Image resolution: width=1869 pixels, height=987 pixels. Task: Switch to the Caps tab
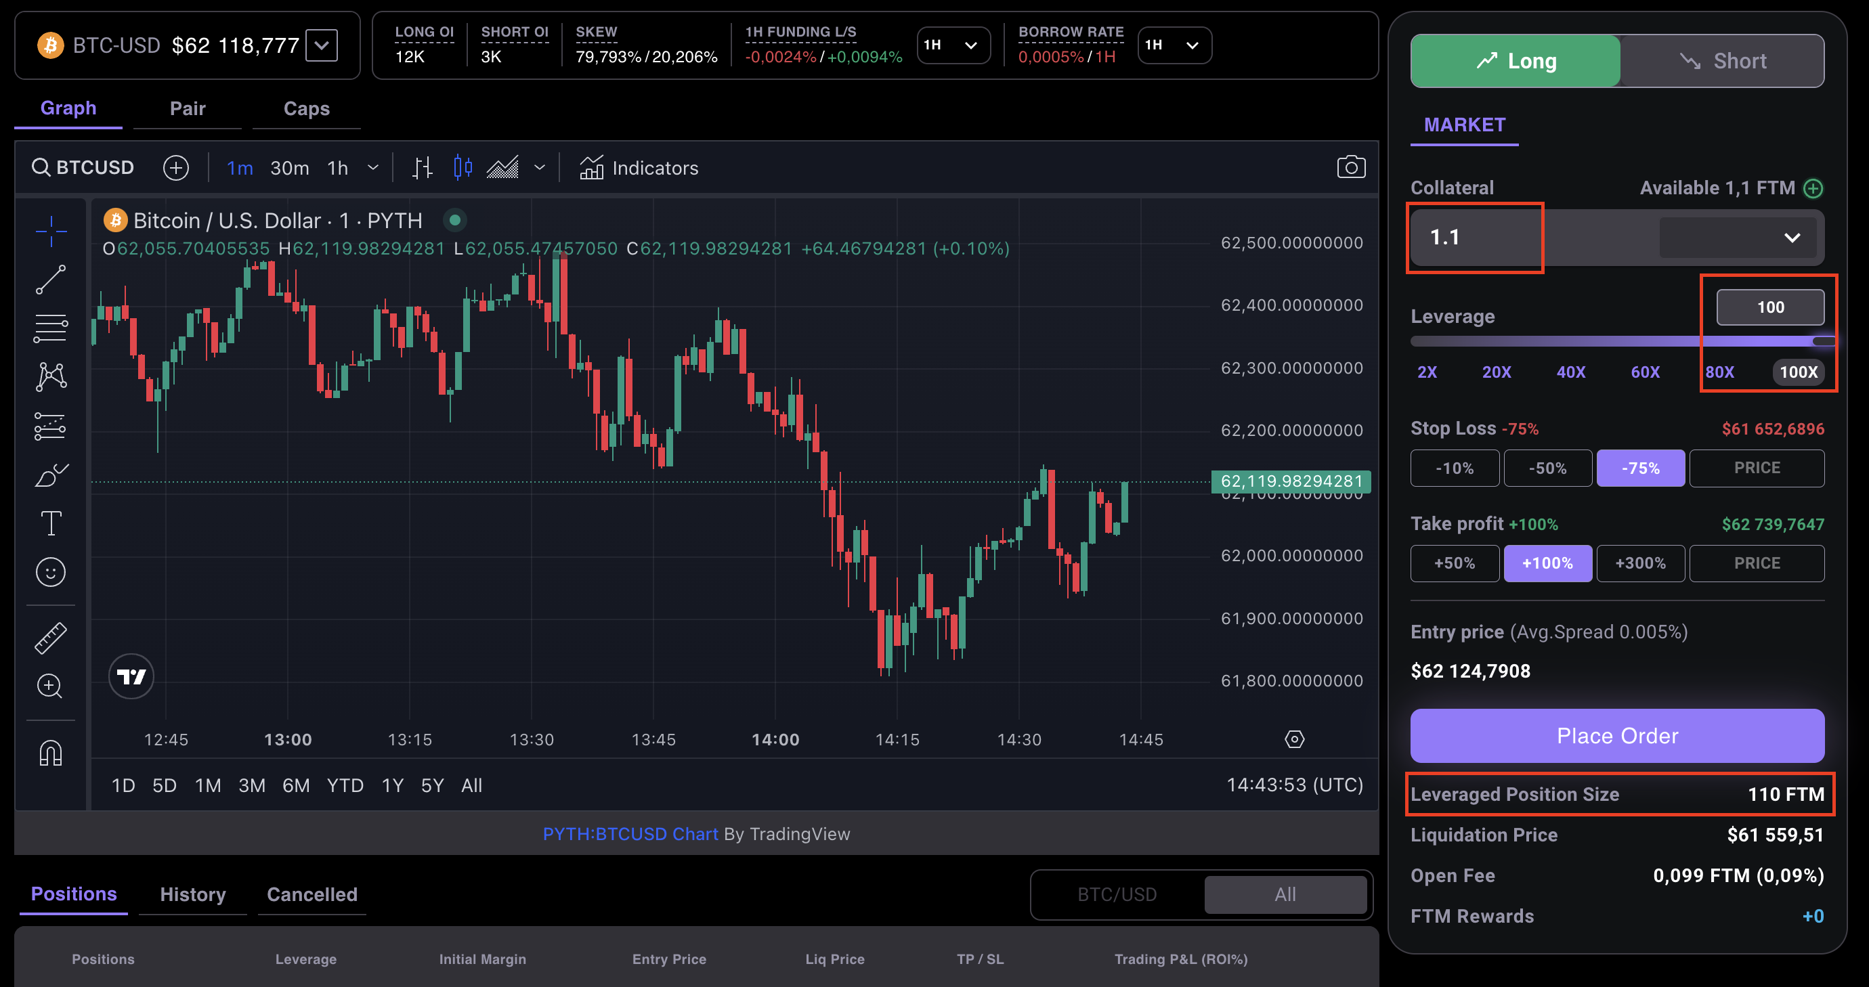pos(306,109)
